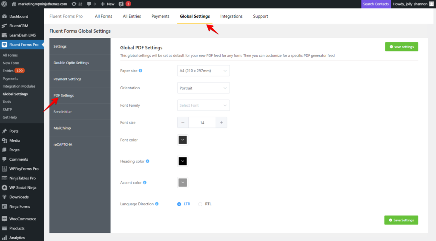Click the Dashboard sidebar icon
Image resolution: width=436 pixels, height=241 pixels.
(4, 17)
